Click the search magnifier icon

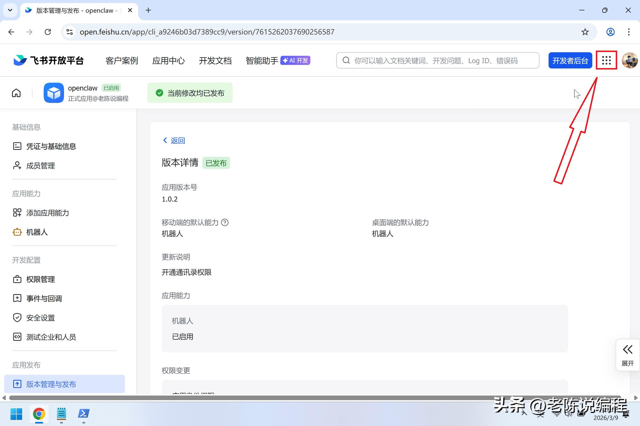[346, 61]
